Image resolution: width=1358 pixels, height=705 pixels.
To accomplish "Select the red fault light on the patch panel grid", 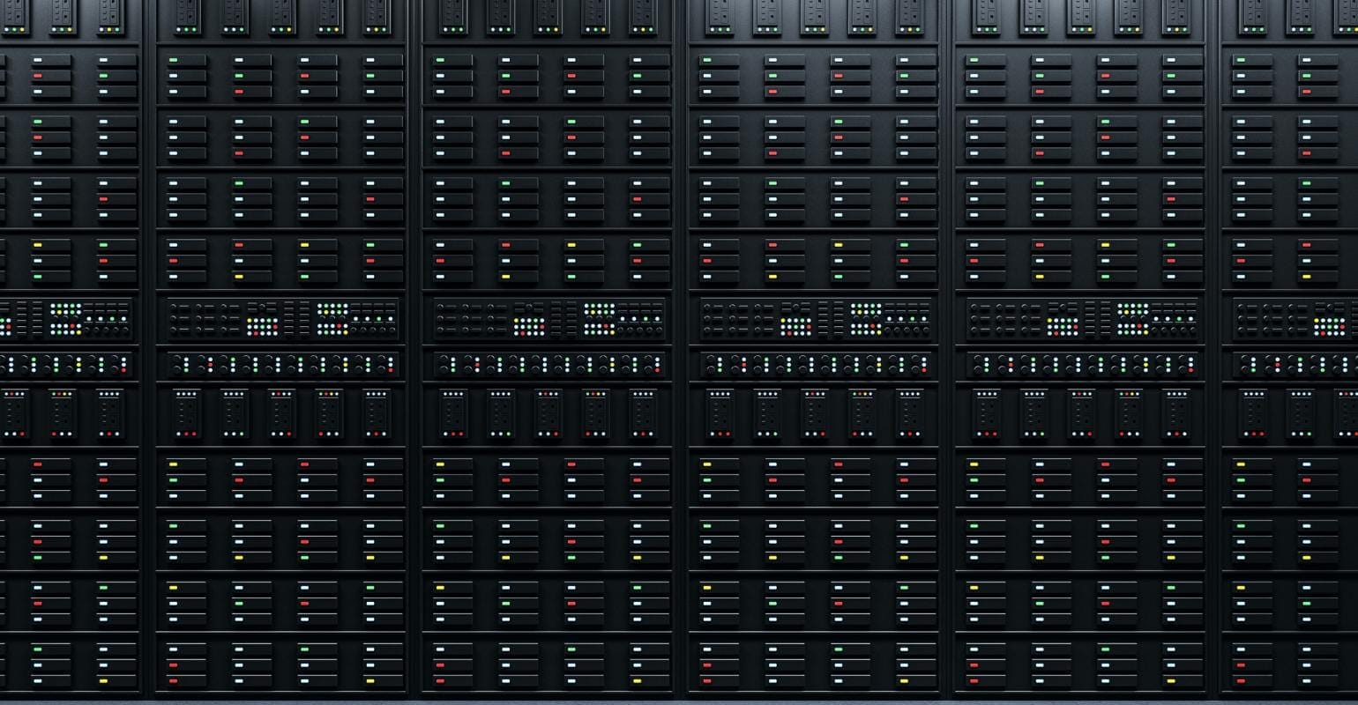I will [604, 325].
